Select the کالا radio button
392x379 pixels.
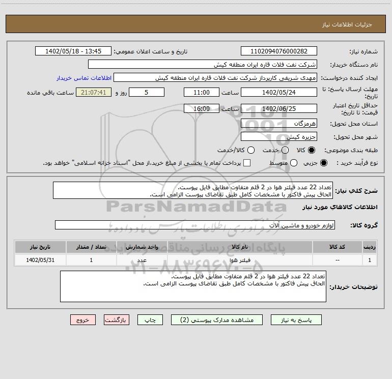point(312,150)
